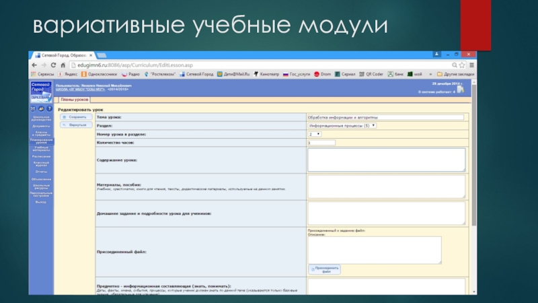
Task: Open Учебные материалы in the sidebar menu
Action: [41, 149]
